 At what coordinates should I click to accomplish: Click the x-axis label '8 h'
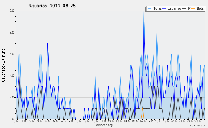79,121
